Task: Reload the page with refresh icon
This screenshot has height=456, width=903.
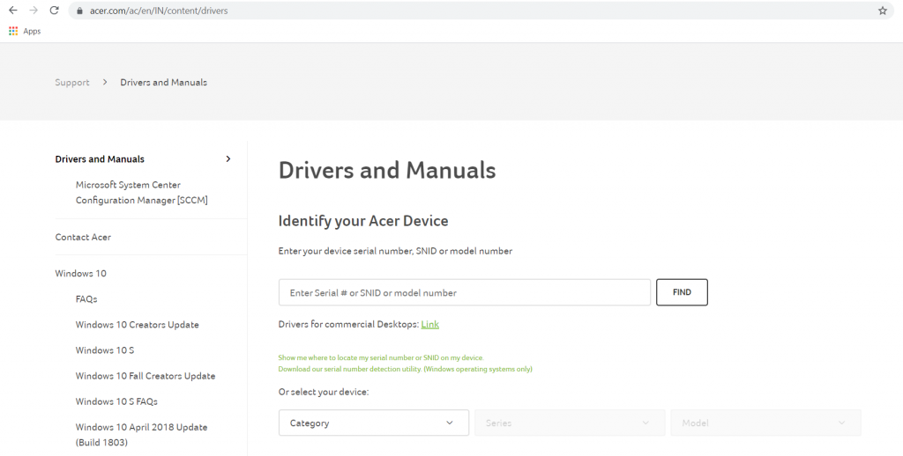Action: [x=55, y=11]
